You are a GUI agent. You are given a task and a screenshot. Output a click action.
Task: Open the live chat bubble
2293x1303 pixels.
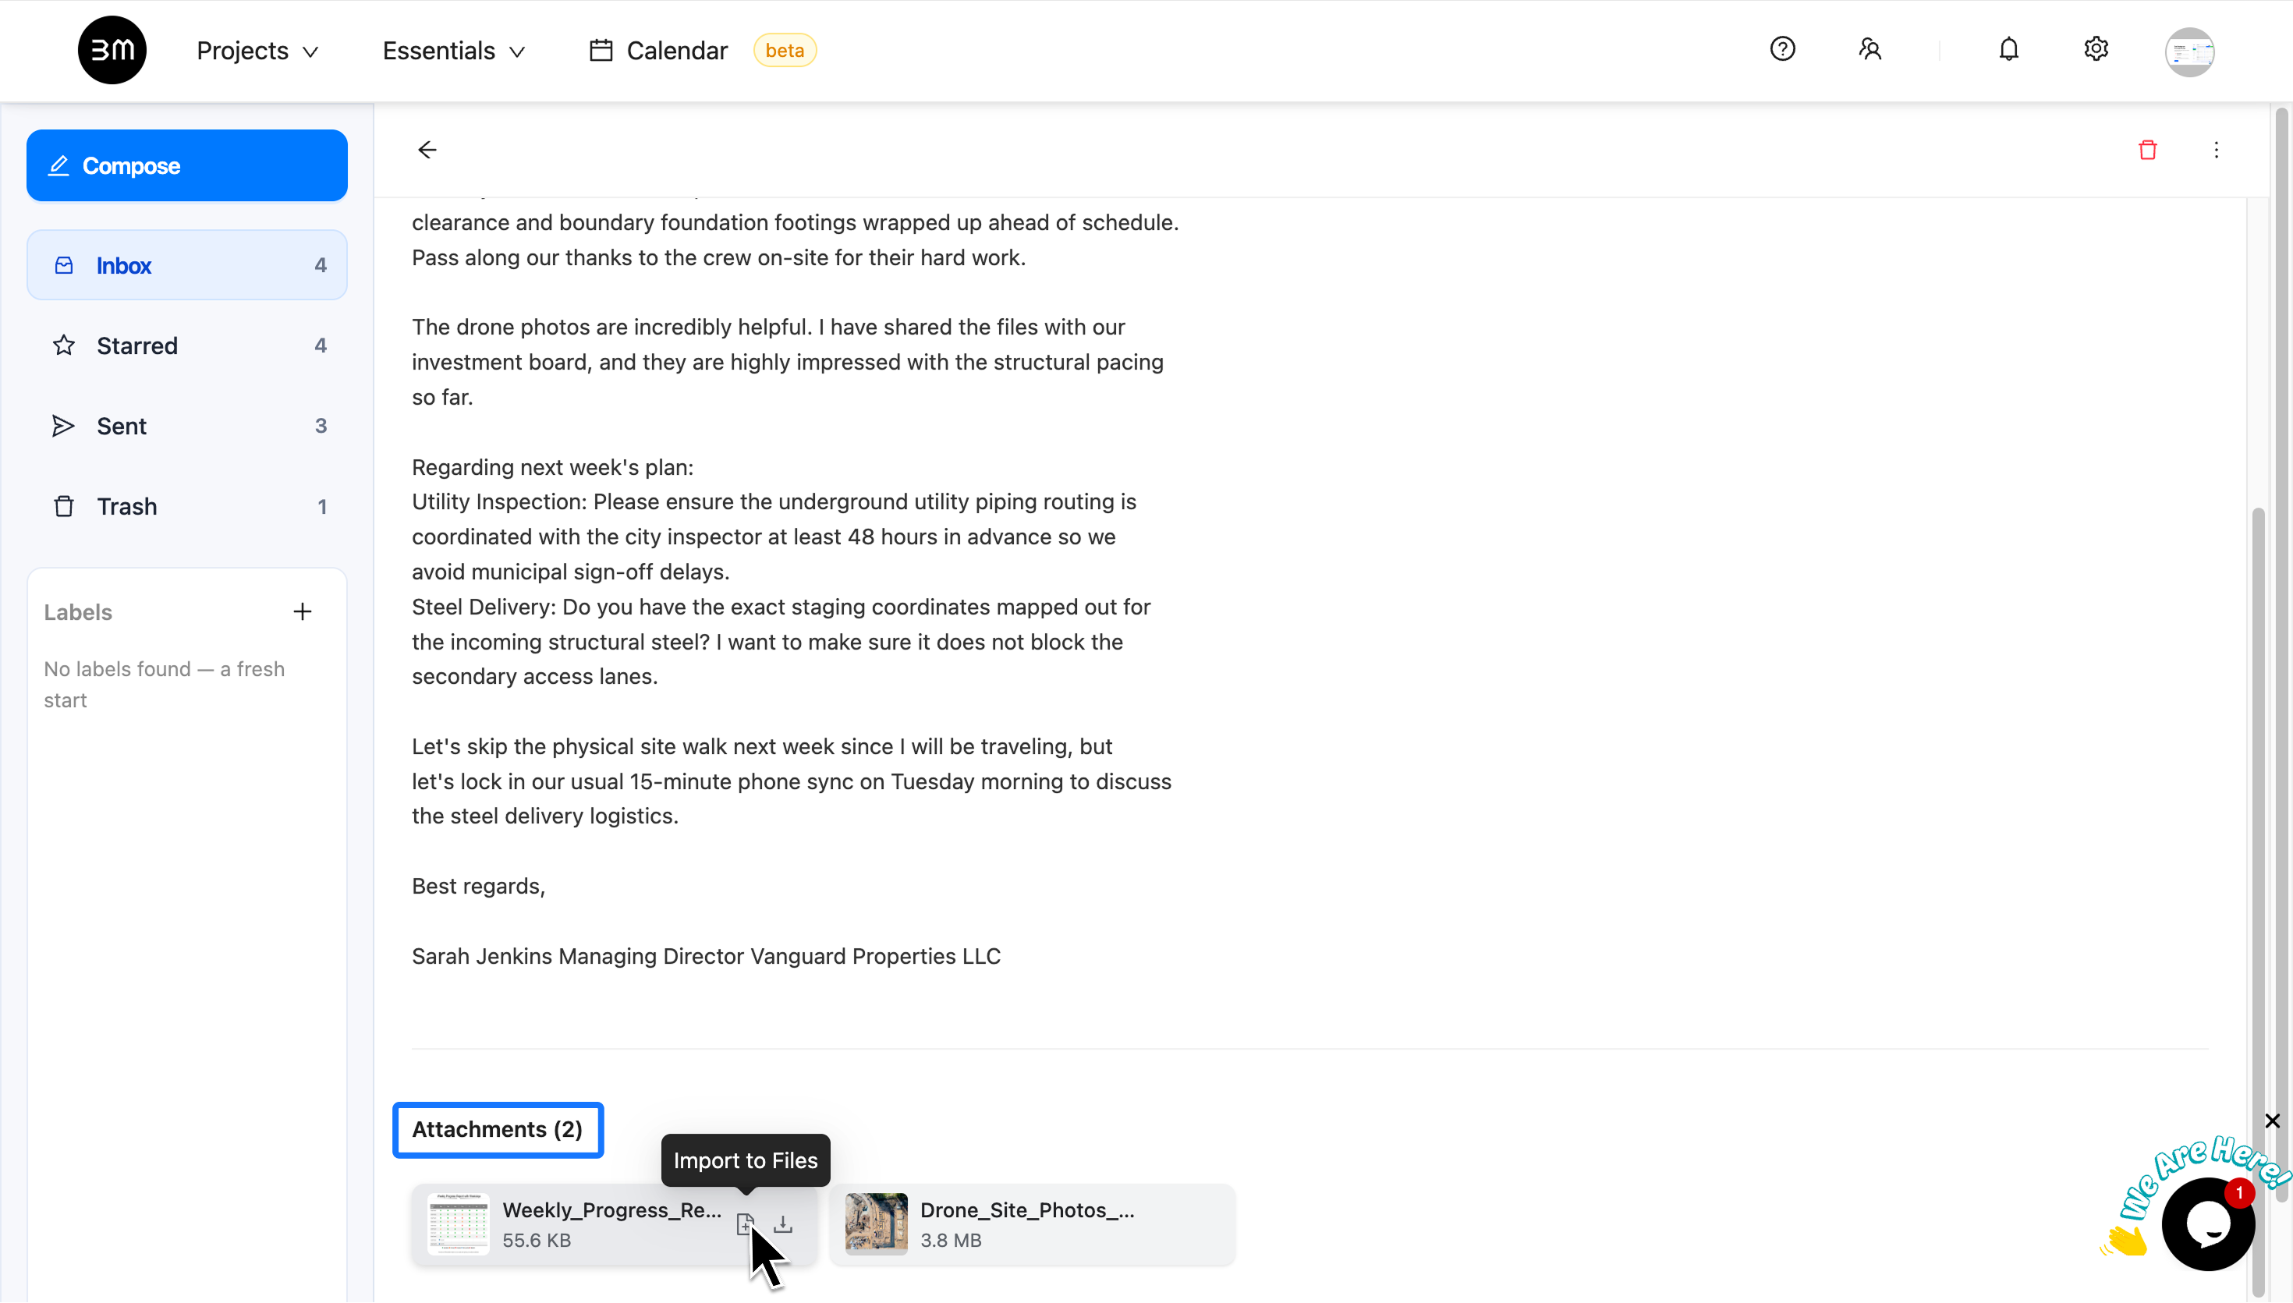tap(2208, 1223)
